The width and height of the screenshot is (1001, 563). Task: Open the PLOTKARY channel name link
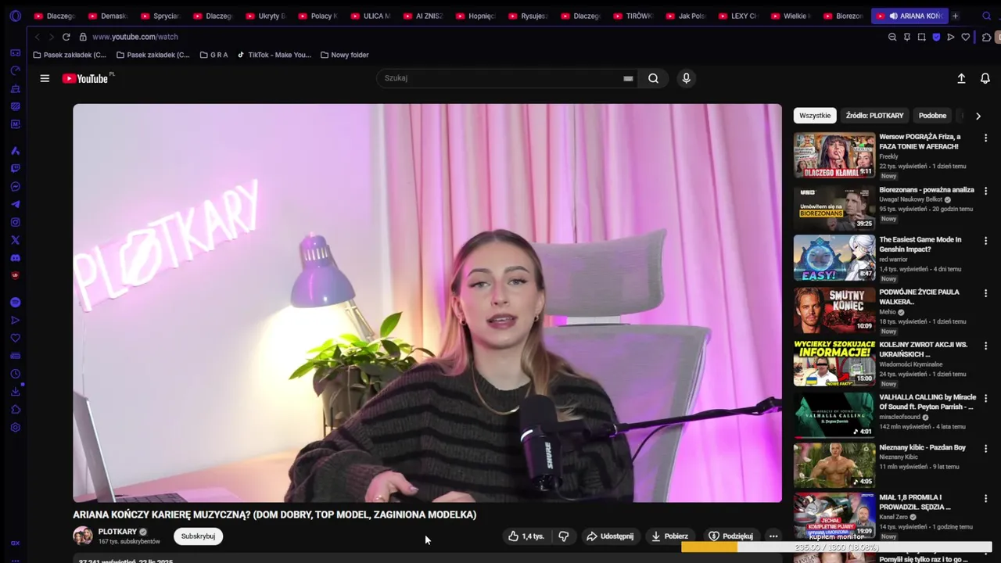[x=117, y=532]
